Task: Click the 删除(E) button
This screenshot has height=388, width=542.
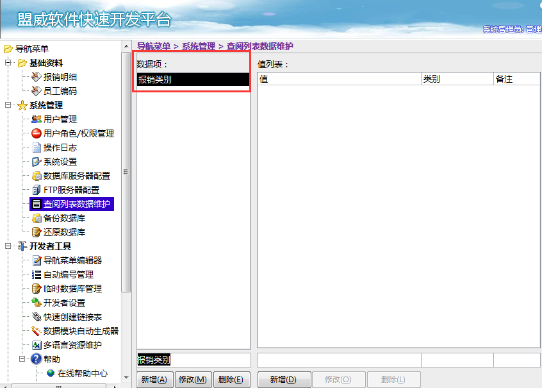Action: point(231,380)
